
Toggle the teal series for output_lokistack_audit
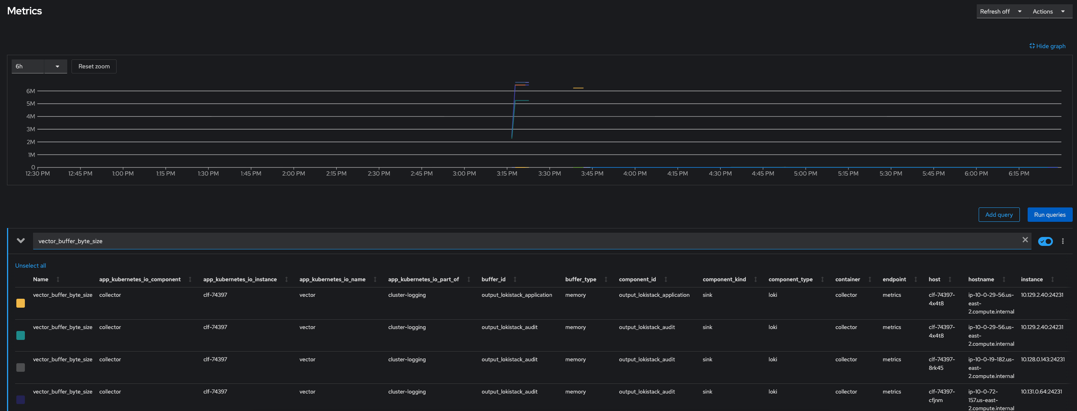pos(21,335)
